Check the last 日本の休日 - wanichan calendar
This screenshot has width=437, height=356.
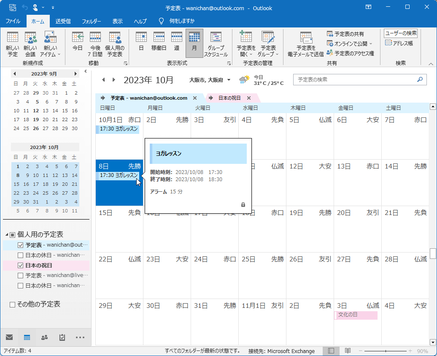pyautogui.click(x=20, y=286)
